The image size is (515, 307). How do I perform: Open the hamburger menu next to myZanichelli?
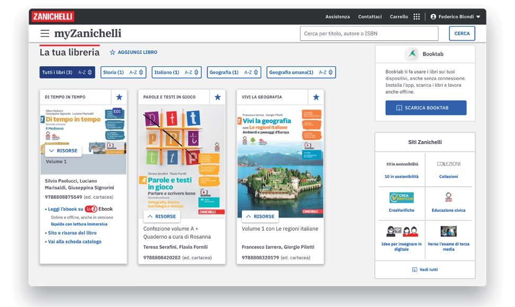pyautogui.click(x=44, y=33)
